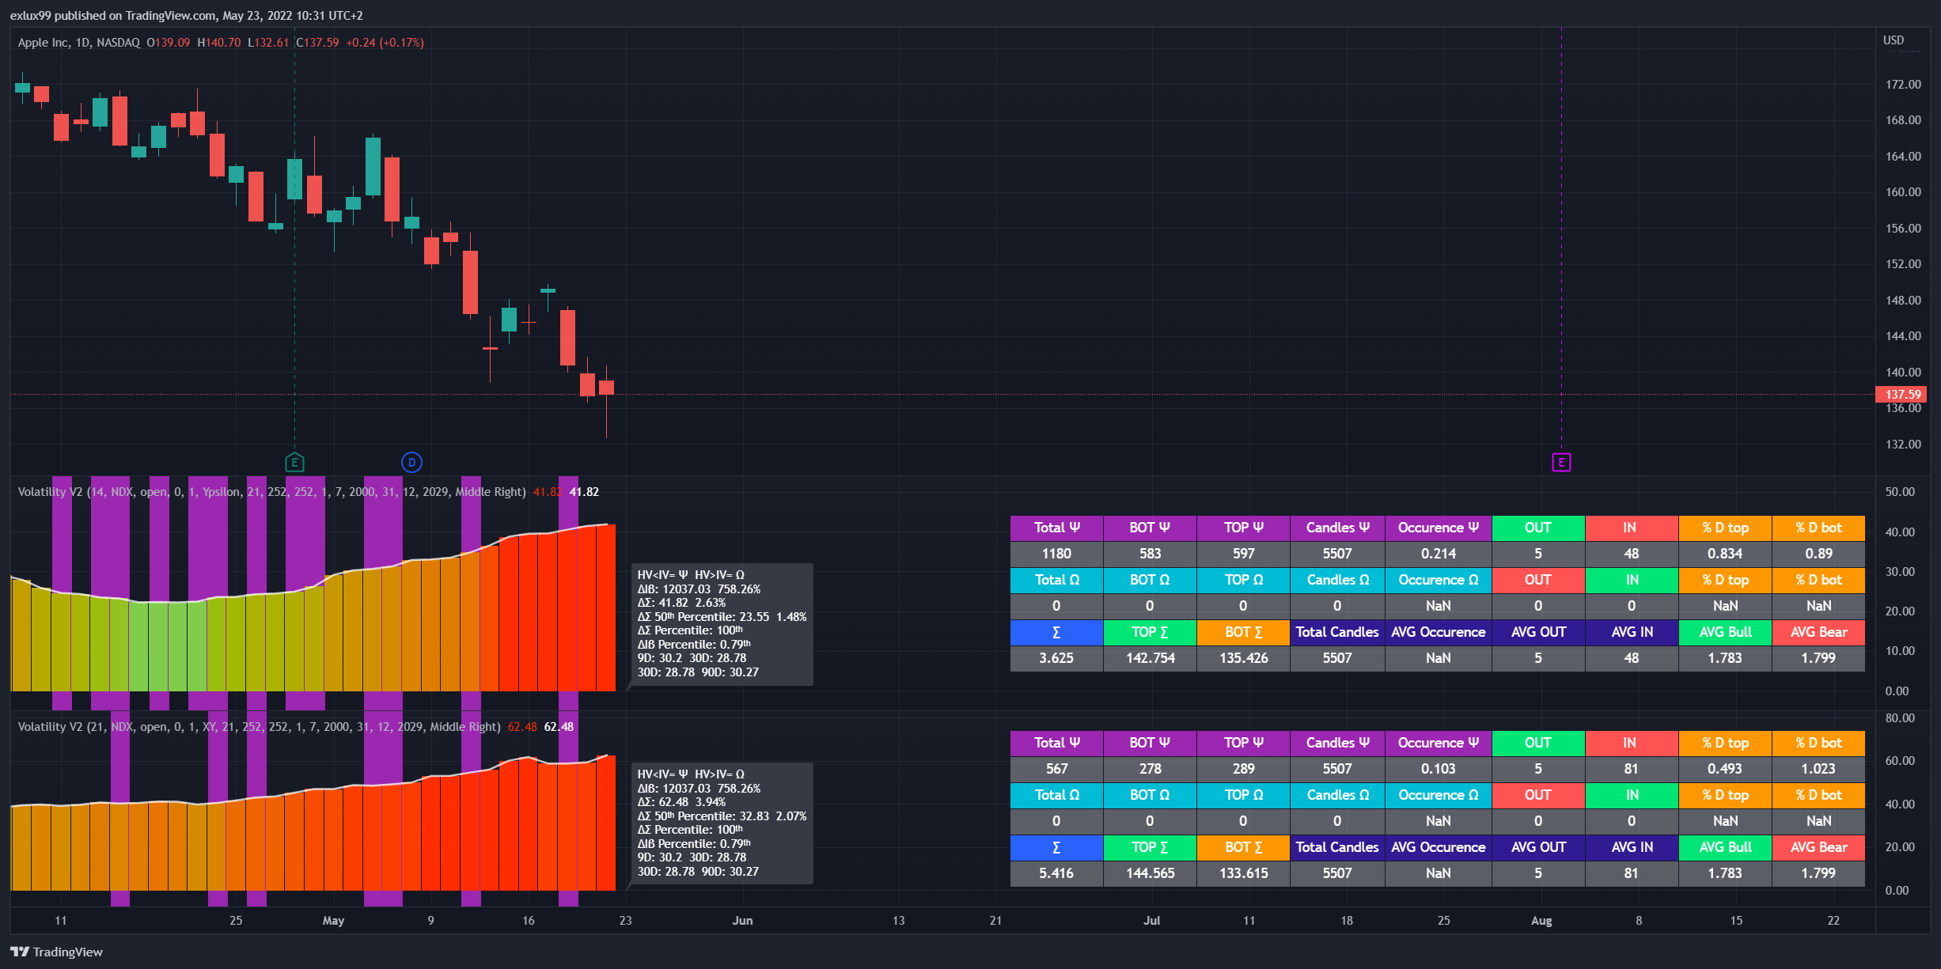Click the ΔΣ: 62.48 3.94% info line
The width and height of the screenshot is (1941, 969).
681,802
